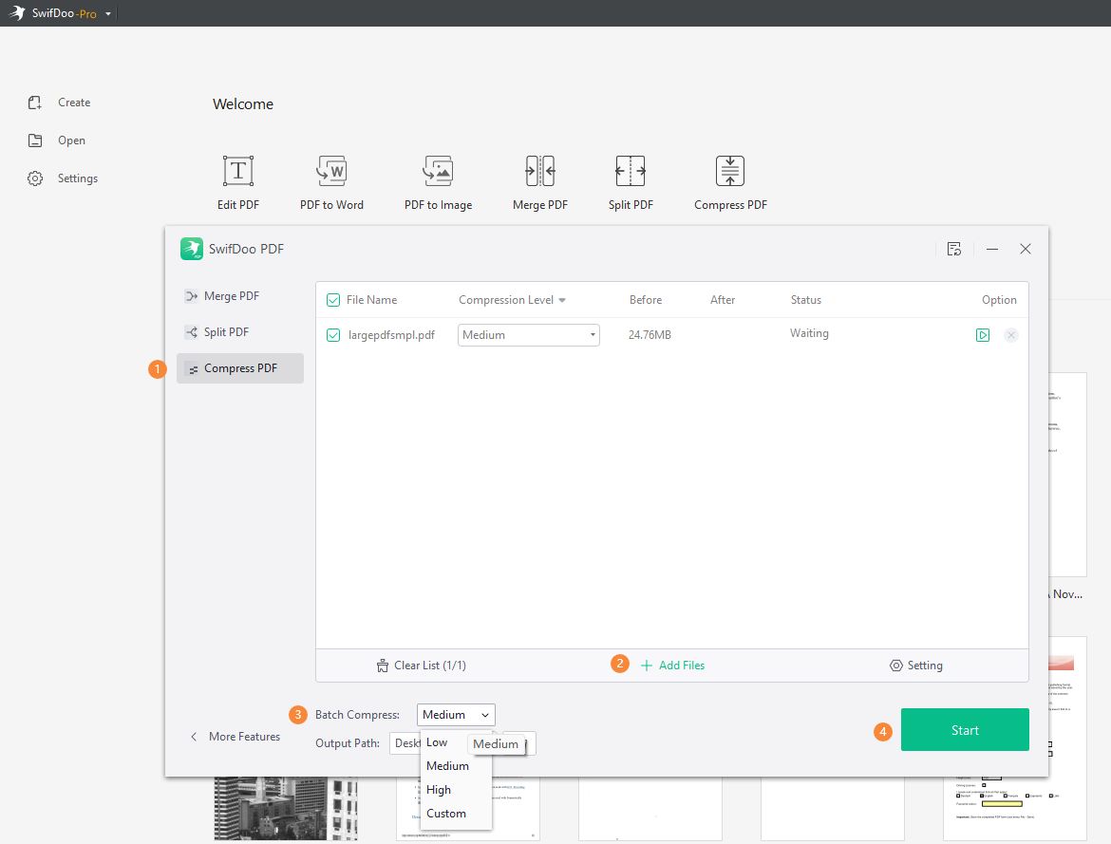Image resolution: width=1111 pixels, height=844 pixels.
Task: Click the plus icon next to Add Files
Action: 647,666
